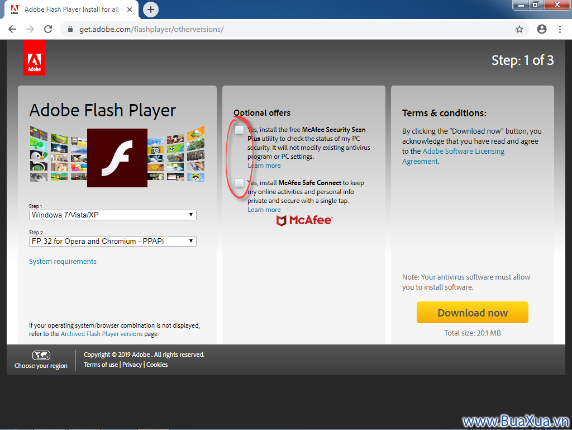This screenshot has height=430, width=572.
Task: Click the padlock site security icon
Action: 70,29
